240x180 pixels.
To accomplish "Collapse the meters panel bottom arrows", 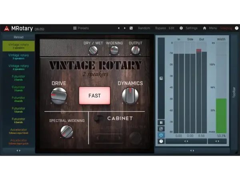I will click(x=192, y=151).
